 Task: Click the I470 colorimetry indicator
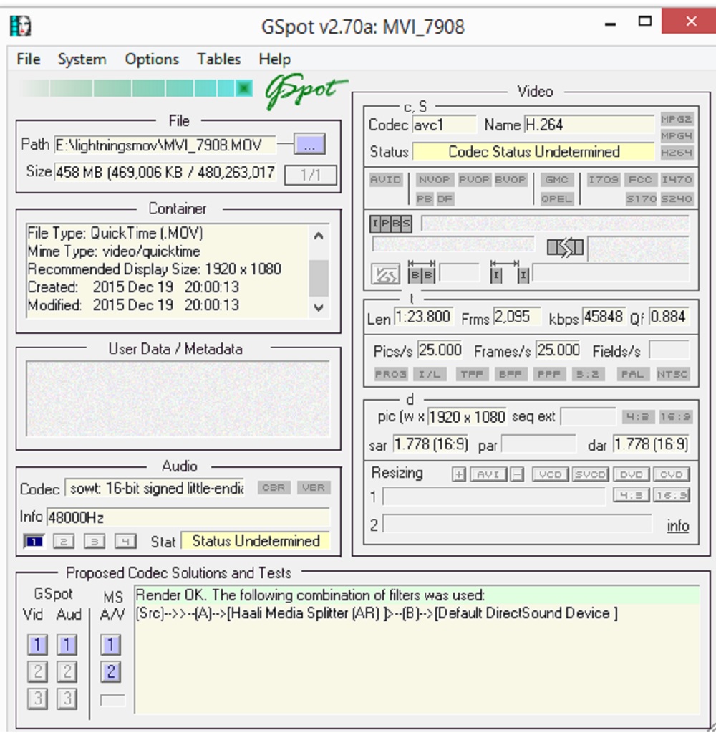677,180
